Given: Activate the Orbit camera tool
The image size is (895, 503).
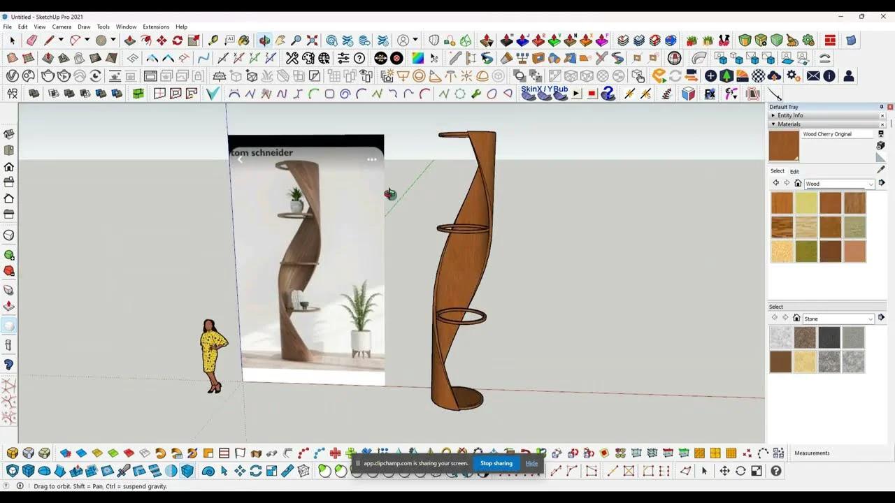Looking at the screenshot, I should 264,41.
